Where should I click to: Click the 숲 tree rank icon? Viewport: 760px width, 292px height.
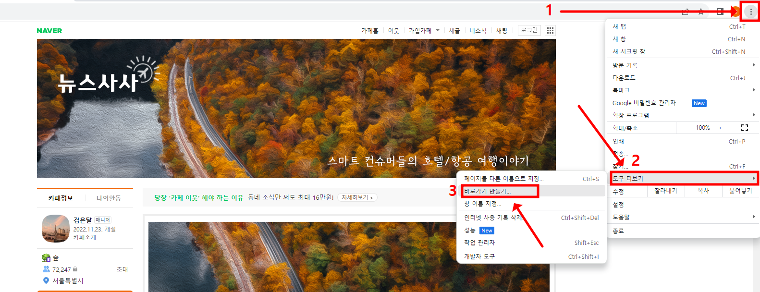pyautogui.click(x=46, y=258)
